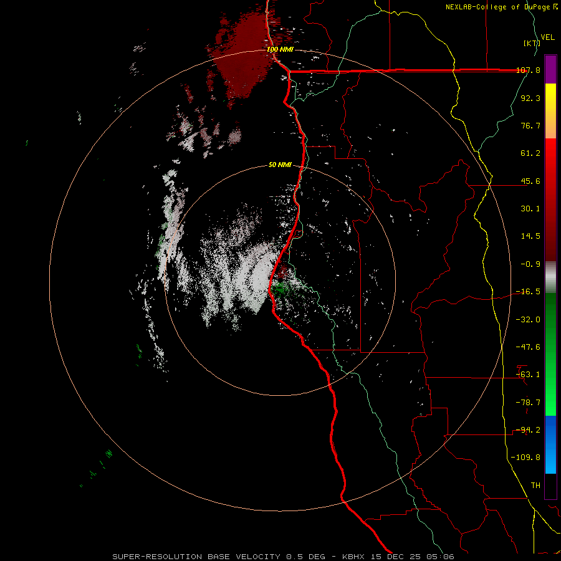Click the 100 NMI range ring label
This screenshot has width=561, height=561.
[280, 49]
